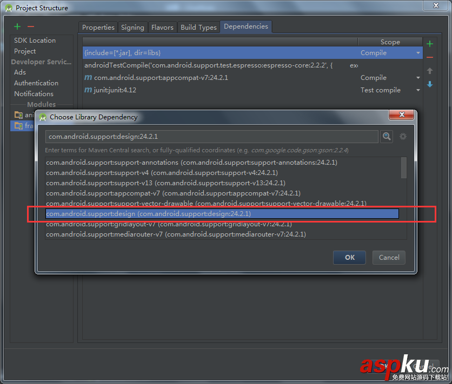Close the Project Structure window
This screenshot has width=452, height=384.
(x=436, y=5)
